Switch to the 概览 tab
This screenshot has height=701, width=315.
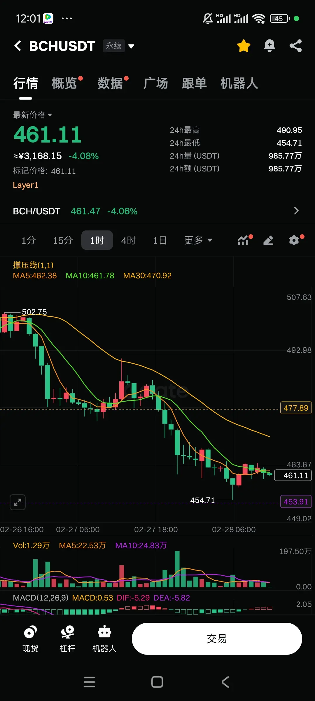coord(64,84)
